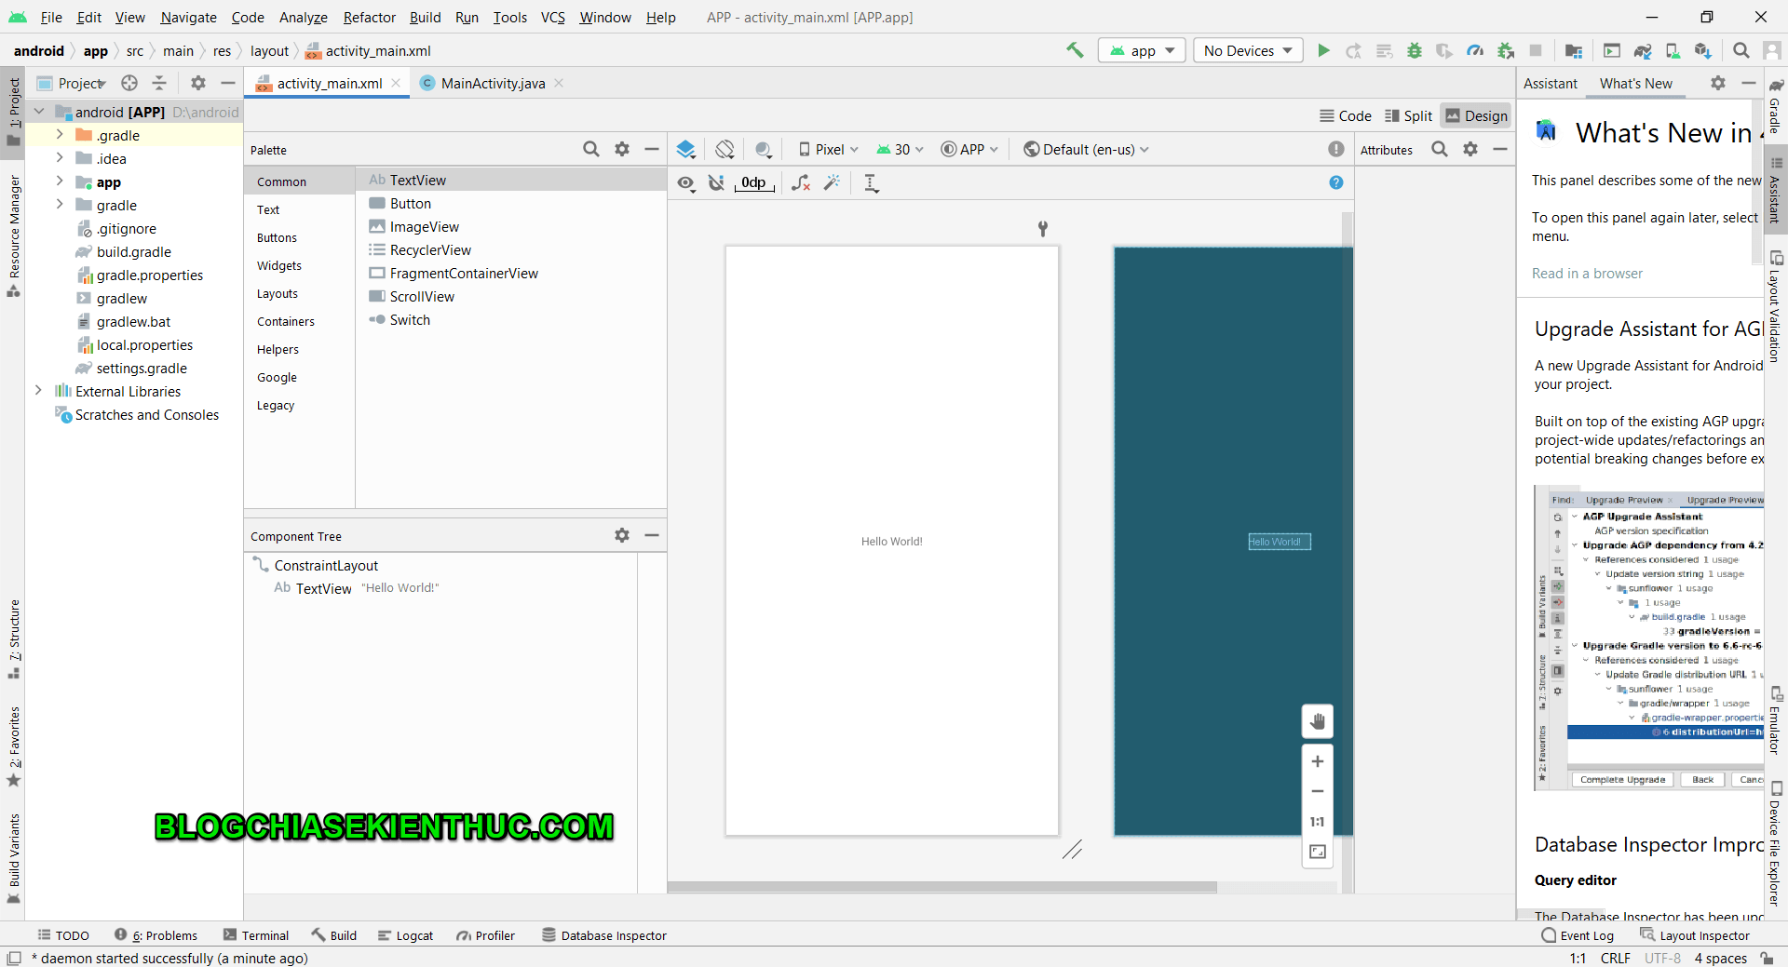The height and width of the screenshot is (967, 1788).
Task: Open Project Structure icon in toolbar
Action: 1574,50
